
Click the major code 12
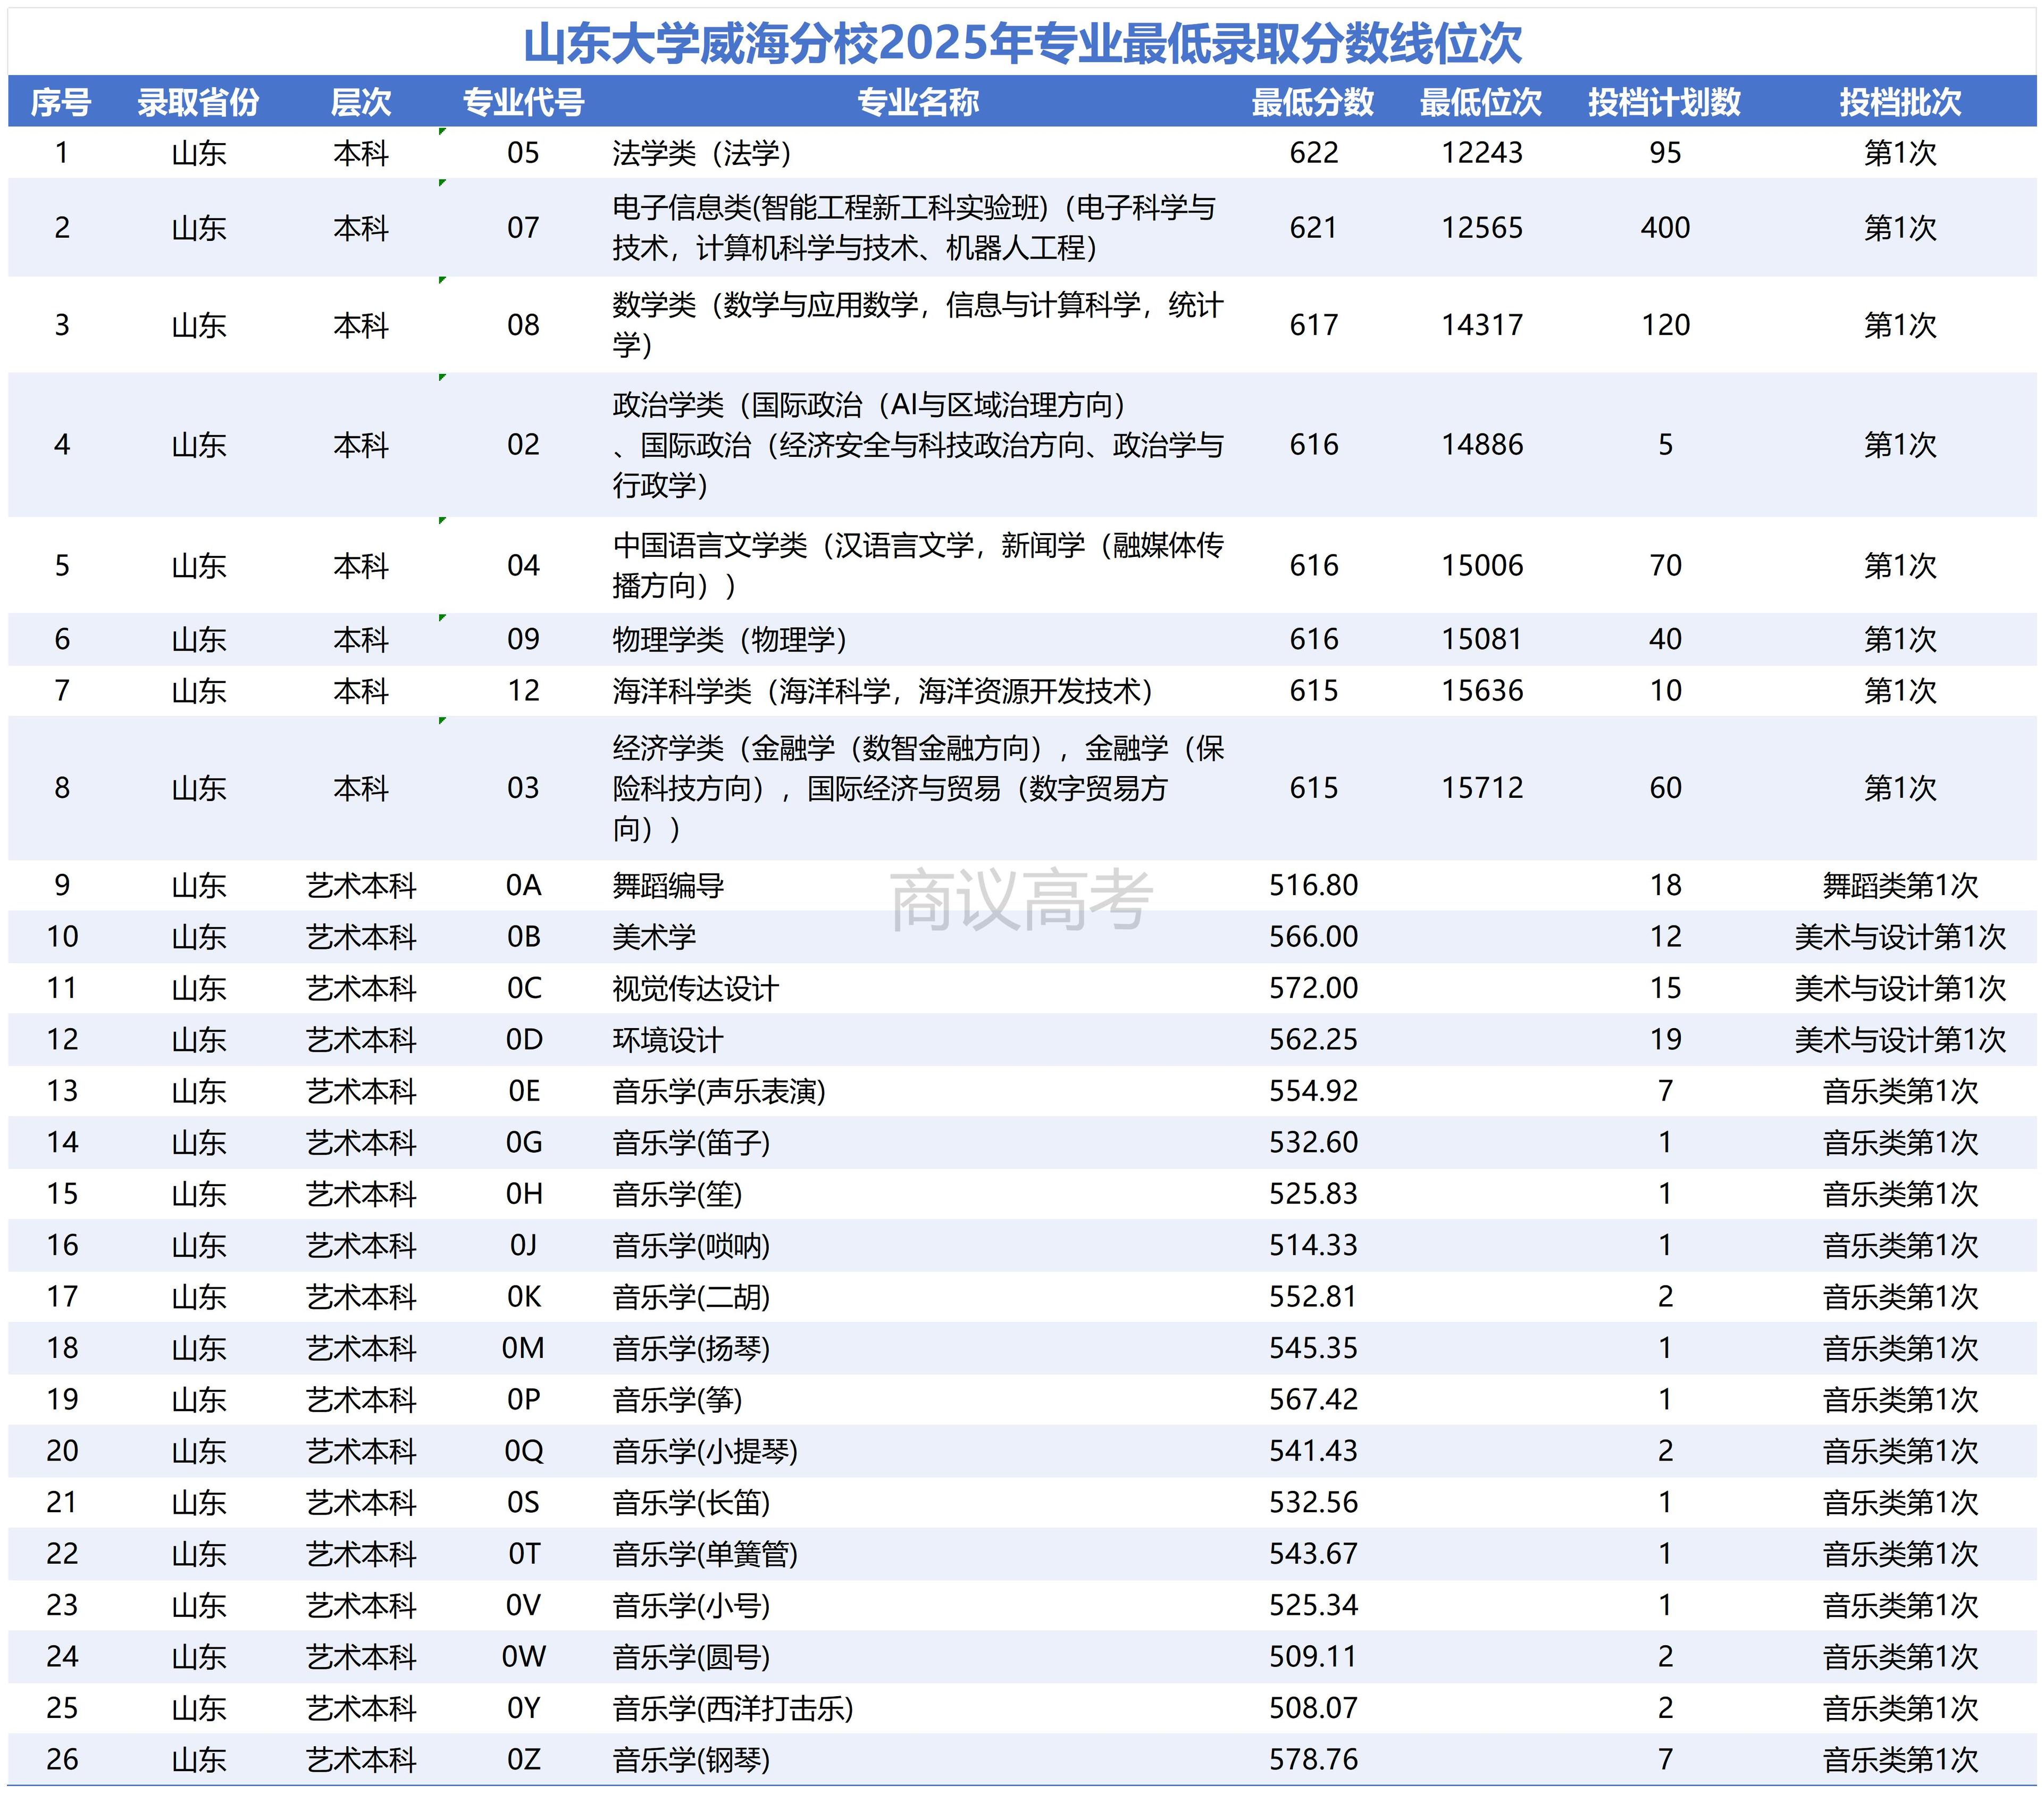pos(523,691)
